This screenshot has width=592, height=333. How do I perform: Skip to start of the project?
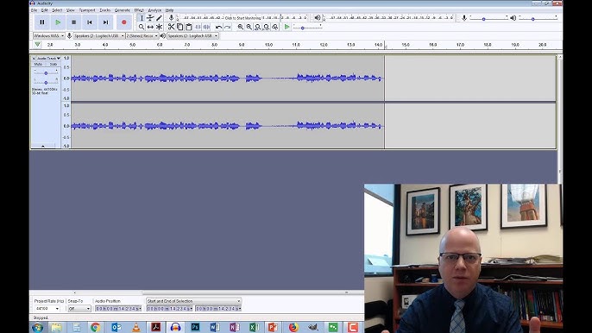(x=90, y=22)
